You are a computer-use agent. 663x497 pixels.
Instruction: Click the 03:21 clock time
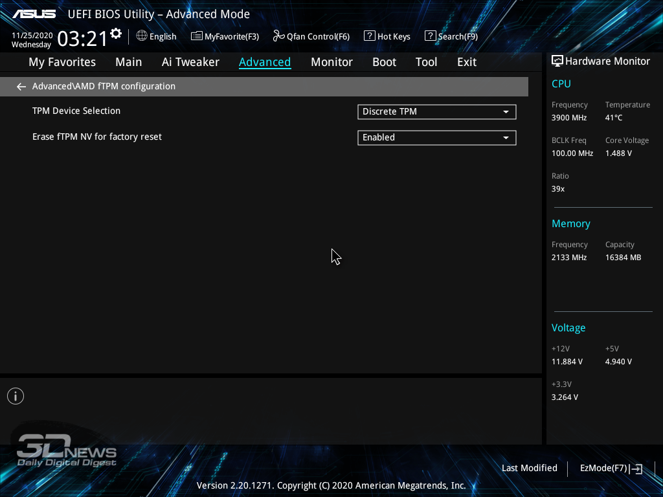(82, 38)
